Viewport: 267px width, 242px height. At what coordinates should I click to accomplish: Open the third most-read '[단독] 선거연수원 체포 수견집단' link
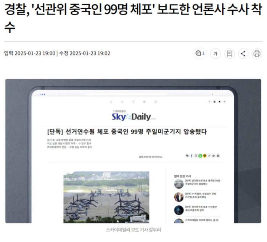203,210
